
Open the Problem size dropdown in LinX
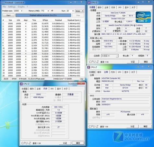pyautogui.click(x=22, y=11)
